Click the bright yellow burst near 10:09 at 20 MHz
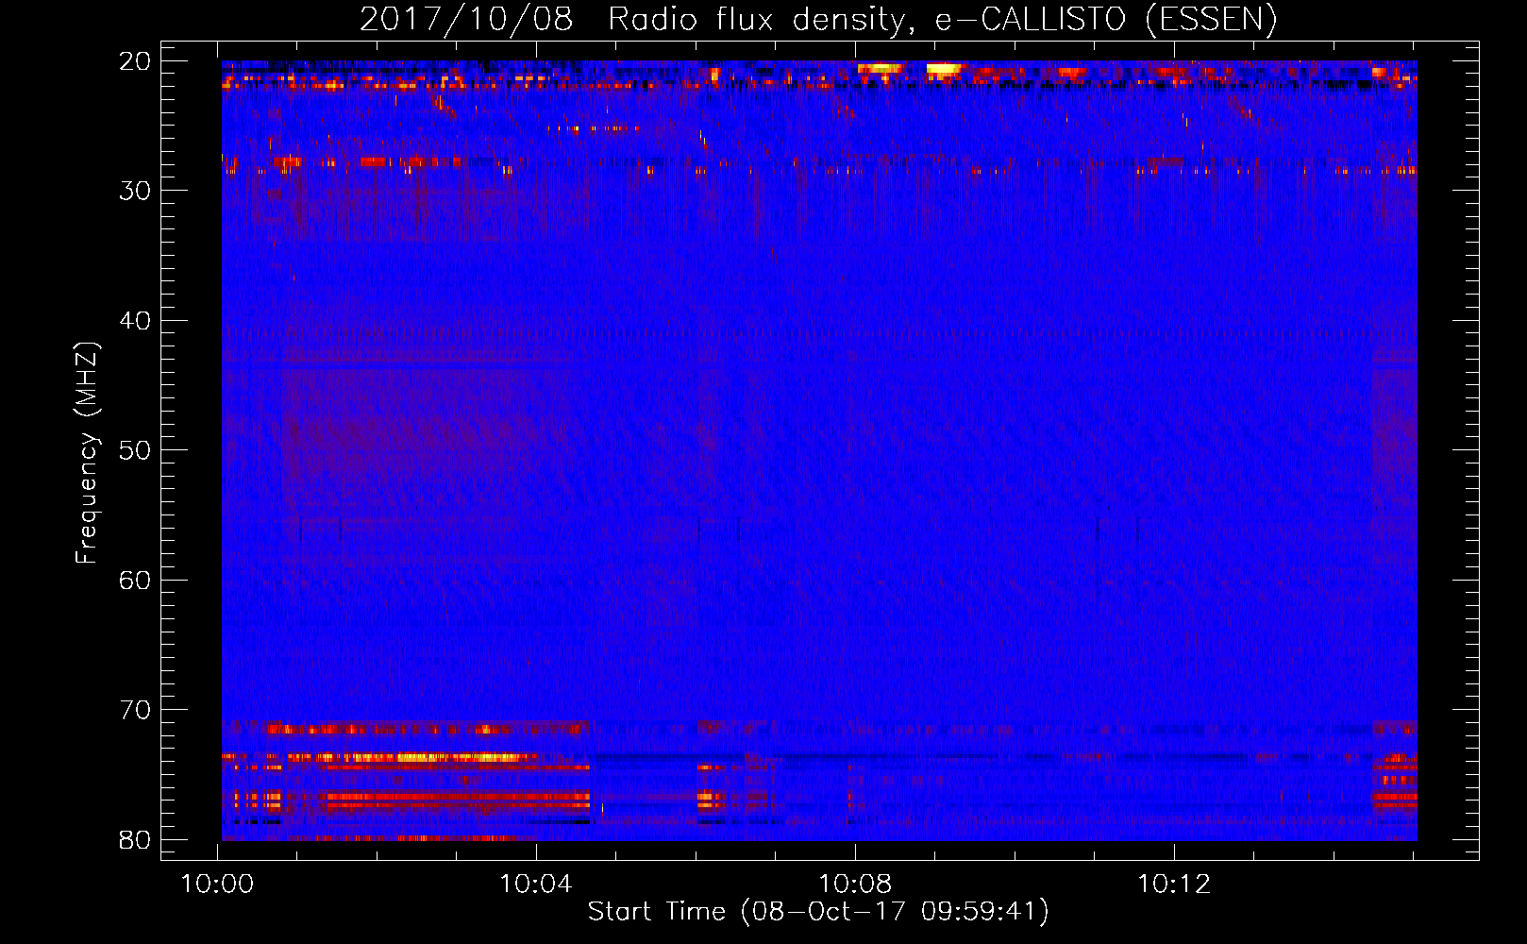 pyautogui.click(x=943, y=69)
